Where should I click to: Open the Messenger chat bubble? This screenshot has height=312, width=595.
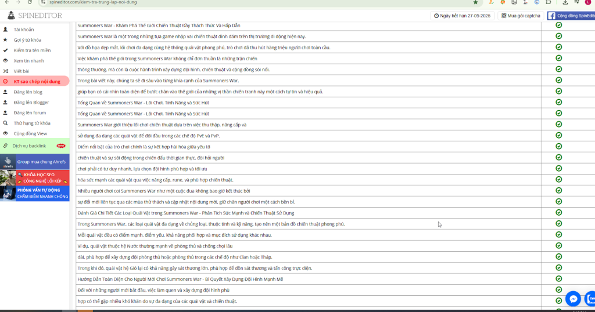coord(574,298)
